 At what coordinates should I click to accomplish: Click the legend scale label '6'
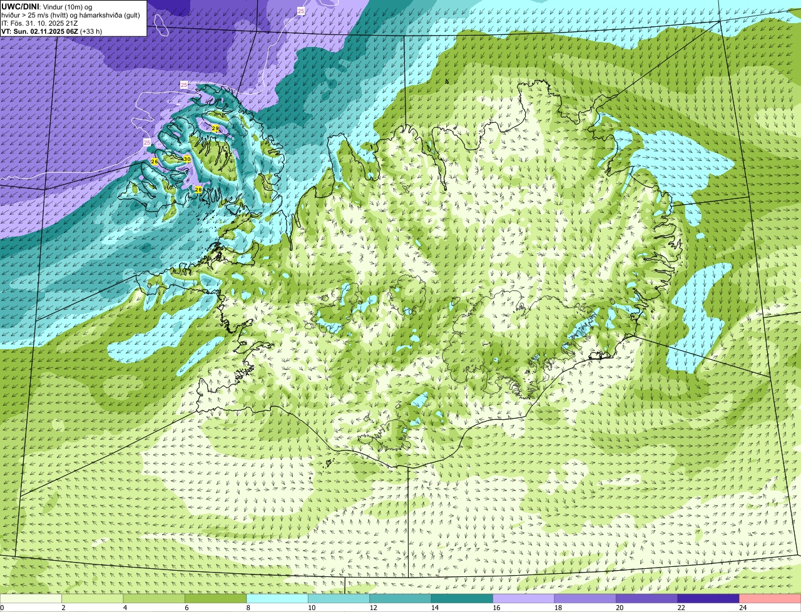(x=186, y=607)
